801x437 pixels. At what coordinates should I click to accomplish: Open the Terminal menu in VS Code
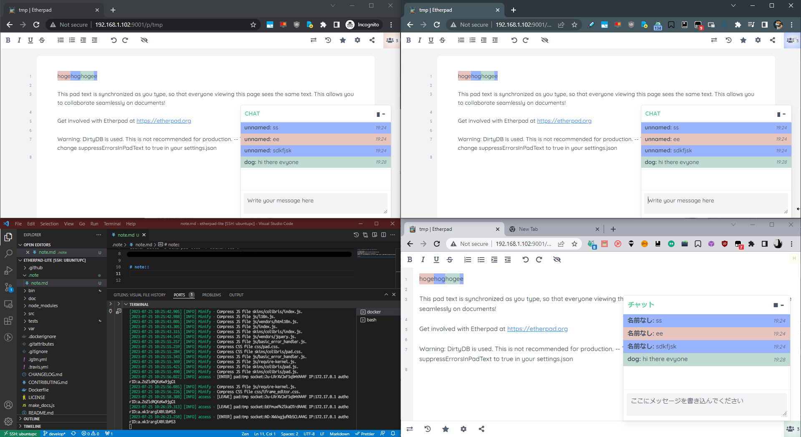(x=112, y=224)
